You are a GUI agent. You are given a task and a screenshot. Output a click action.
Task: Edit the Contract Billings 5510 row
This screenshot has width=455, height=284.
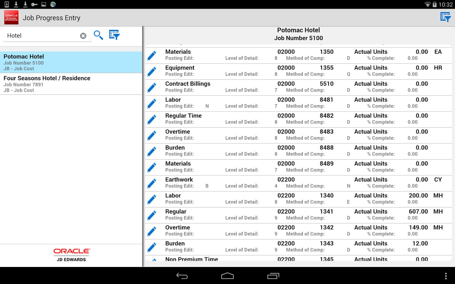point(152,87)
